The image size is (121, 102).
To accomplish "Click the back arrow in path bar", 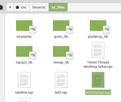I will coord(10,7).
